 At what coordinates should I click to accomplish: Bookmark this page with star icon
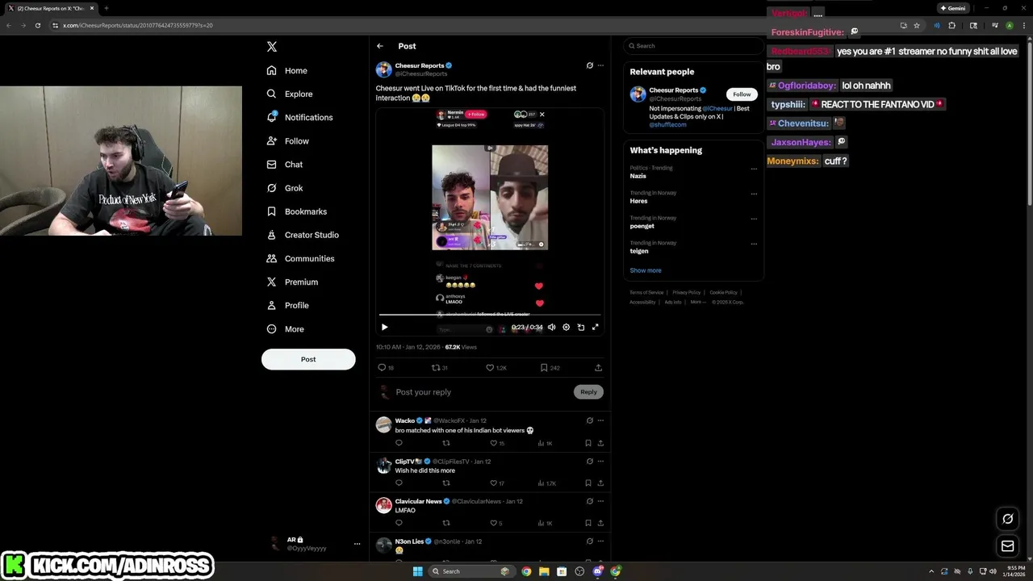pos(917,25)
